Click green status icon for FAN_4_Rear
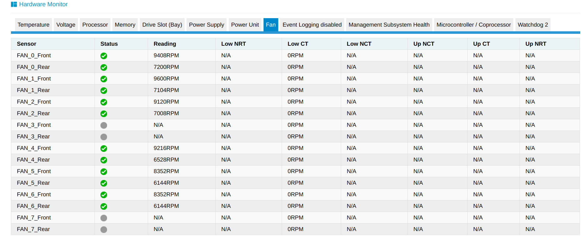The width and height of the screenshot is (584, 242). [x=104, y=160]
